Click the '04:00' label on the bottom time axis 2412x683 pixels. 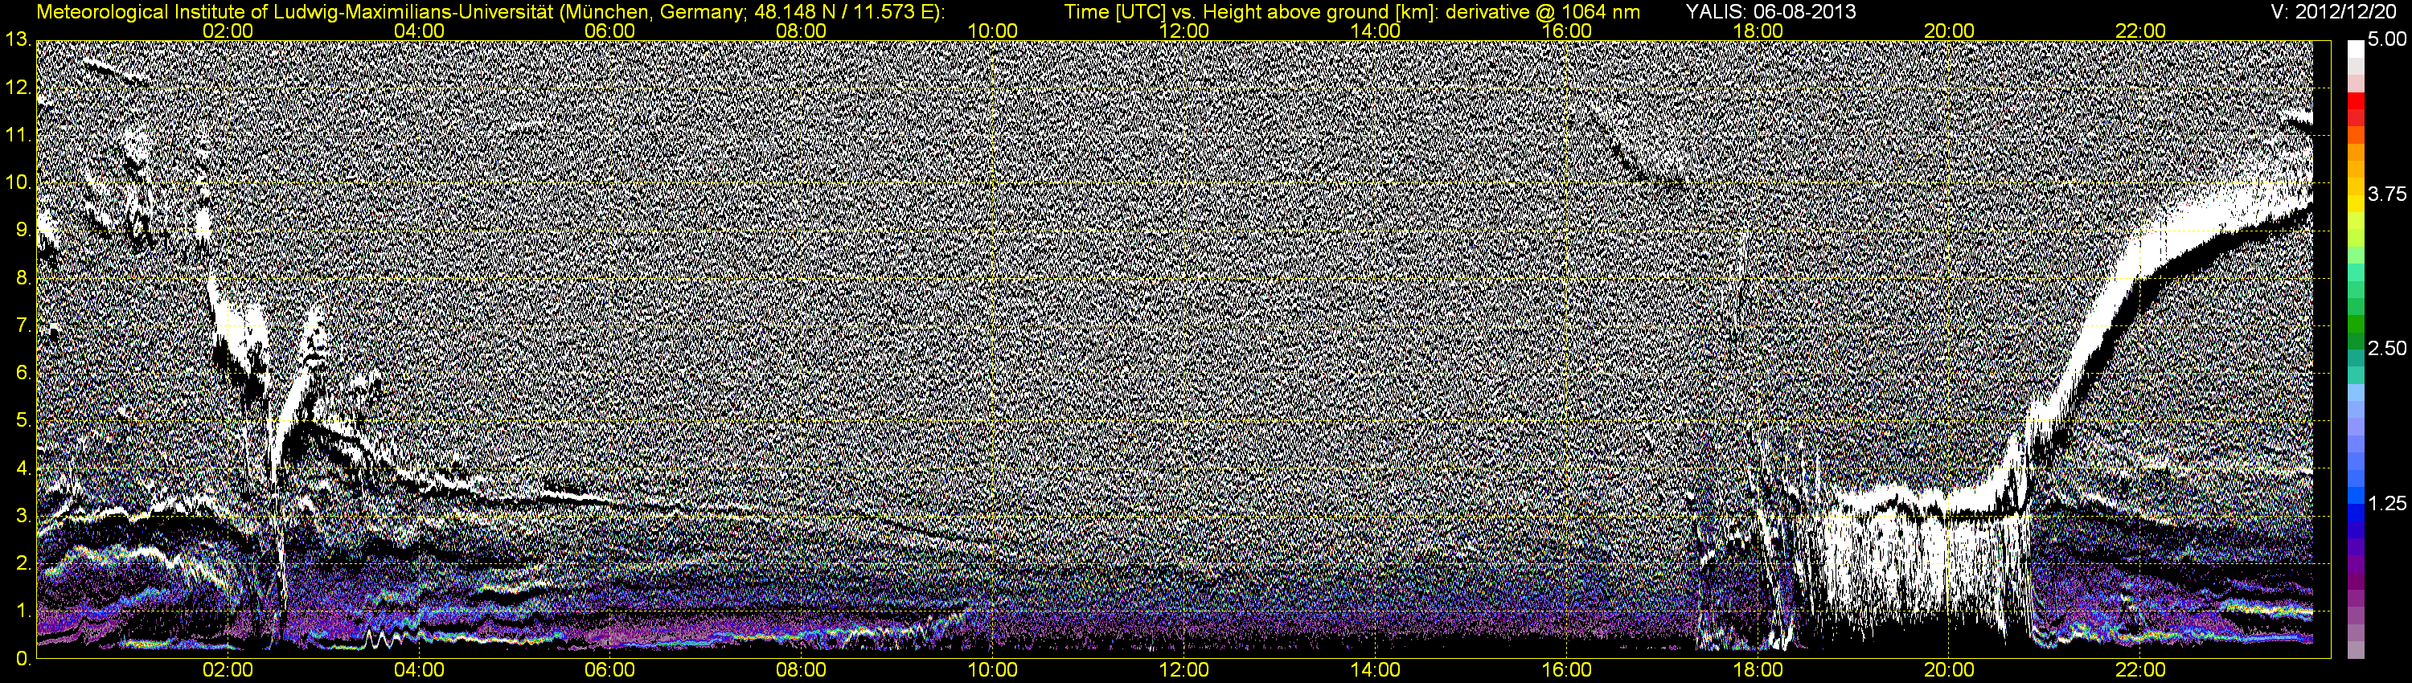419,671
